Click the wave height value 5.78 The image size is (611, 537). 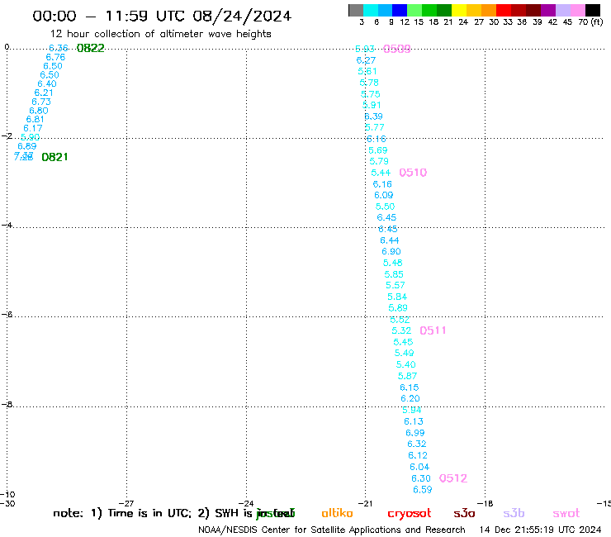pos(369,83)
